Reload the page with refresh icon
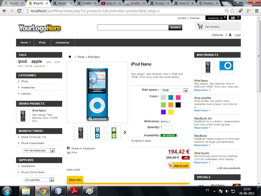The image size is (261, 196). coord(19,11)
